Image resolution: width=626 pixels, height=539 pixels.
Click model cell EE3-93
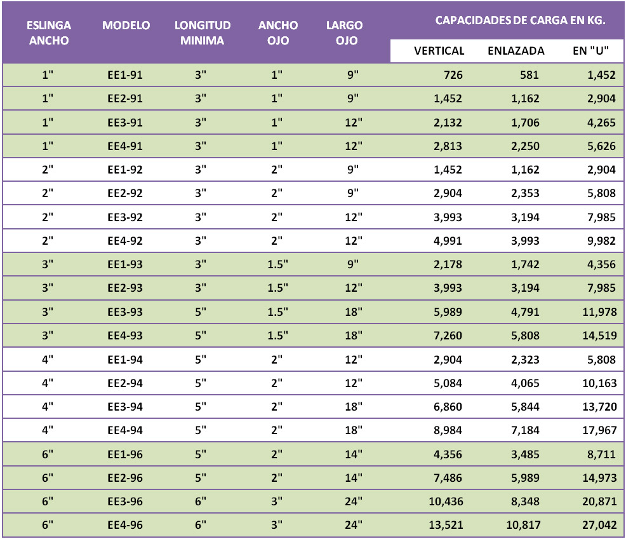click(x=125, y=312)
